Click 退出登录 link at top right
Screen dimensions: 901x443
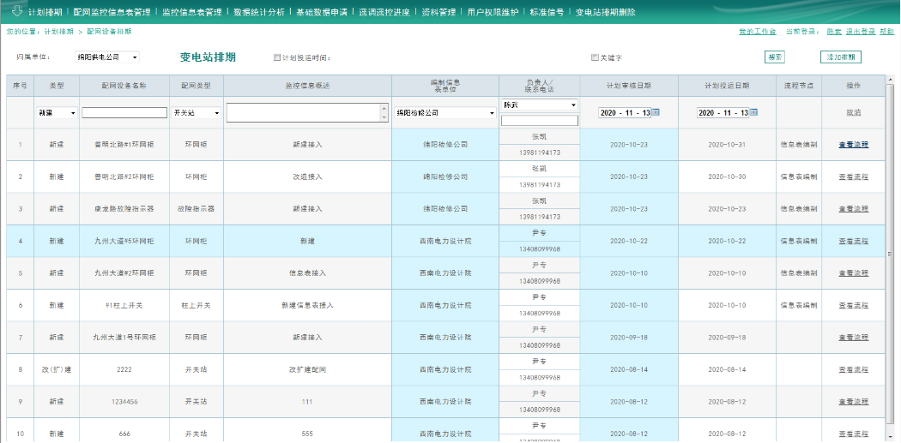click(x=861, y=32)
